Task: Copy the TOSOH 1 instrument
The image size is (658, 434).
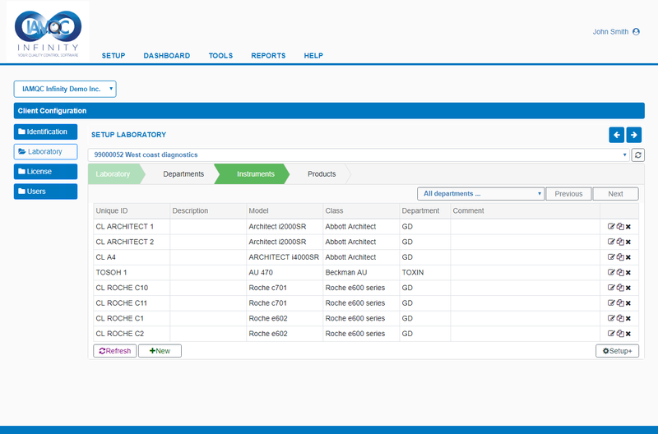Action: pyautogui.click(x=620, y=272)
